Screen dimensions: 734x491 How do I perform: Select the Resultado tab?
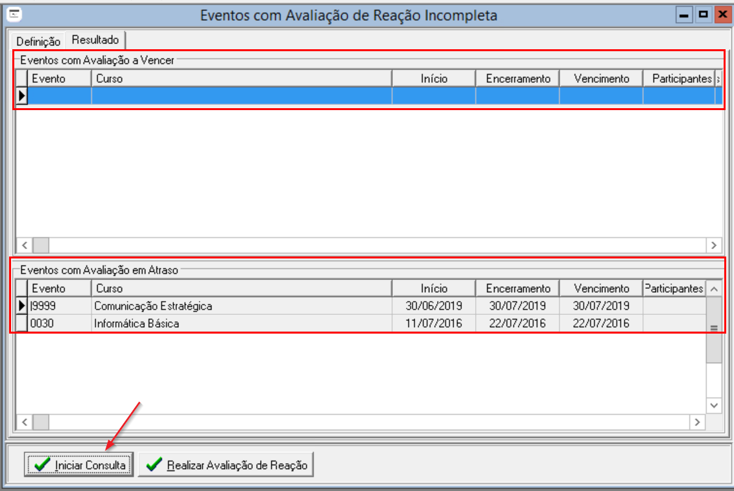click(x=95, y=40)
